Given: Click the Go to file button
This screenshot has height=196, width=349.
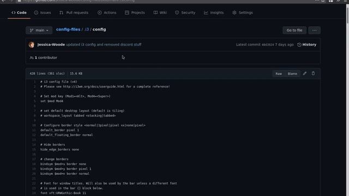Looking at the screenshot, I should pos(294,30).
